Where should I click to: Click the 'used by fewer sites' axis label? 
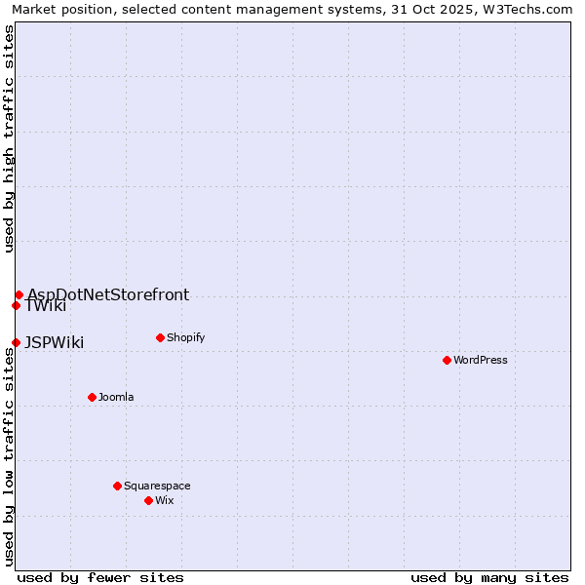100,577
